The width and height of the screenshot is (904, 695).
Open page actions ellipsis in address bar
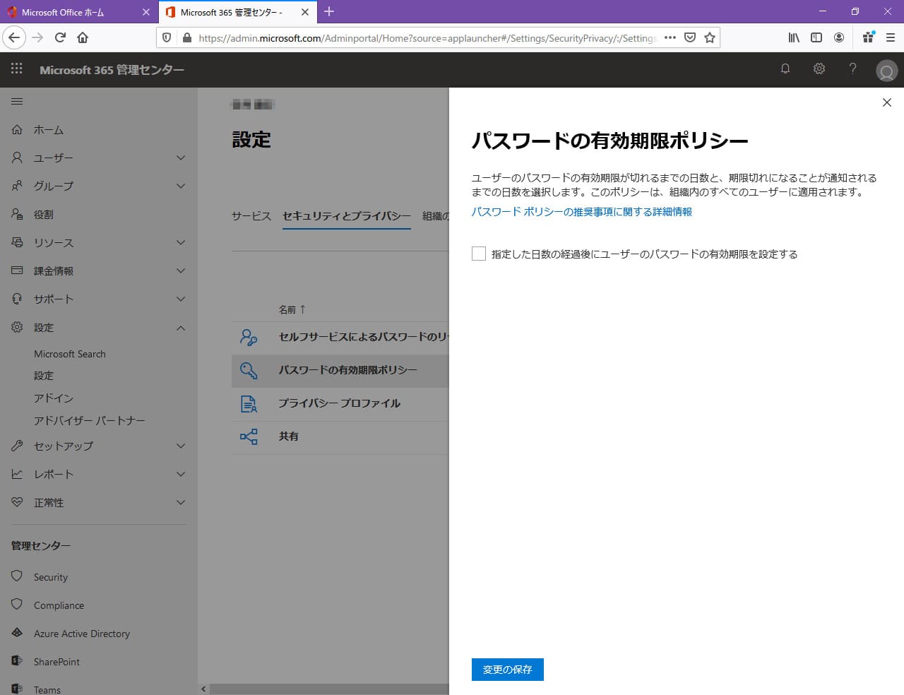pos(670,37)
